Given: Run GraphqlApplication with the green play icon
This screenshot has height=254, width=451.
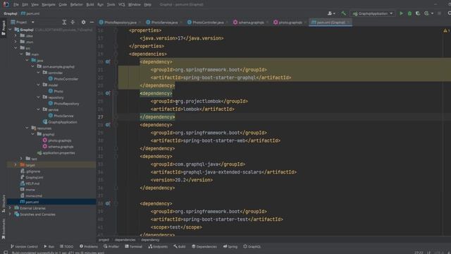Looking at the screenshot, I should point(401,13).
